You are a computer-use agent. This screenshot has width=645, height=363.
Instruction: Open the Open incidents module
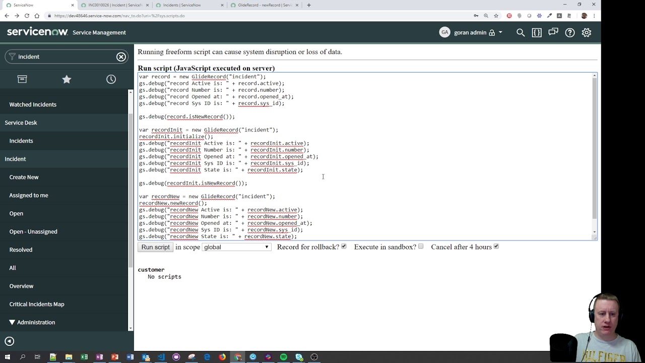[16, 213]
